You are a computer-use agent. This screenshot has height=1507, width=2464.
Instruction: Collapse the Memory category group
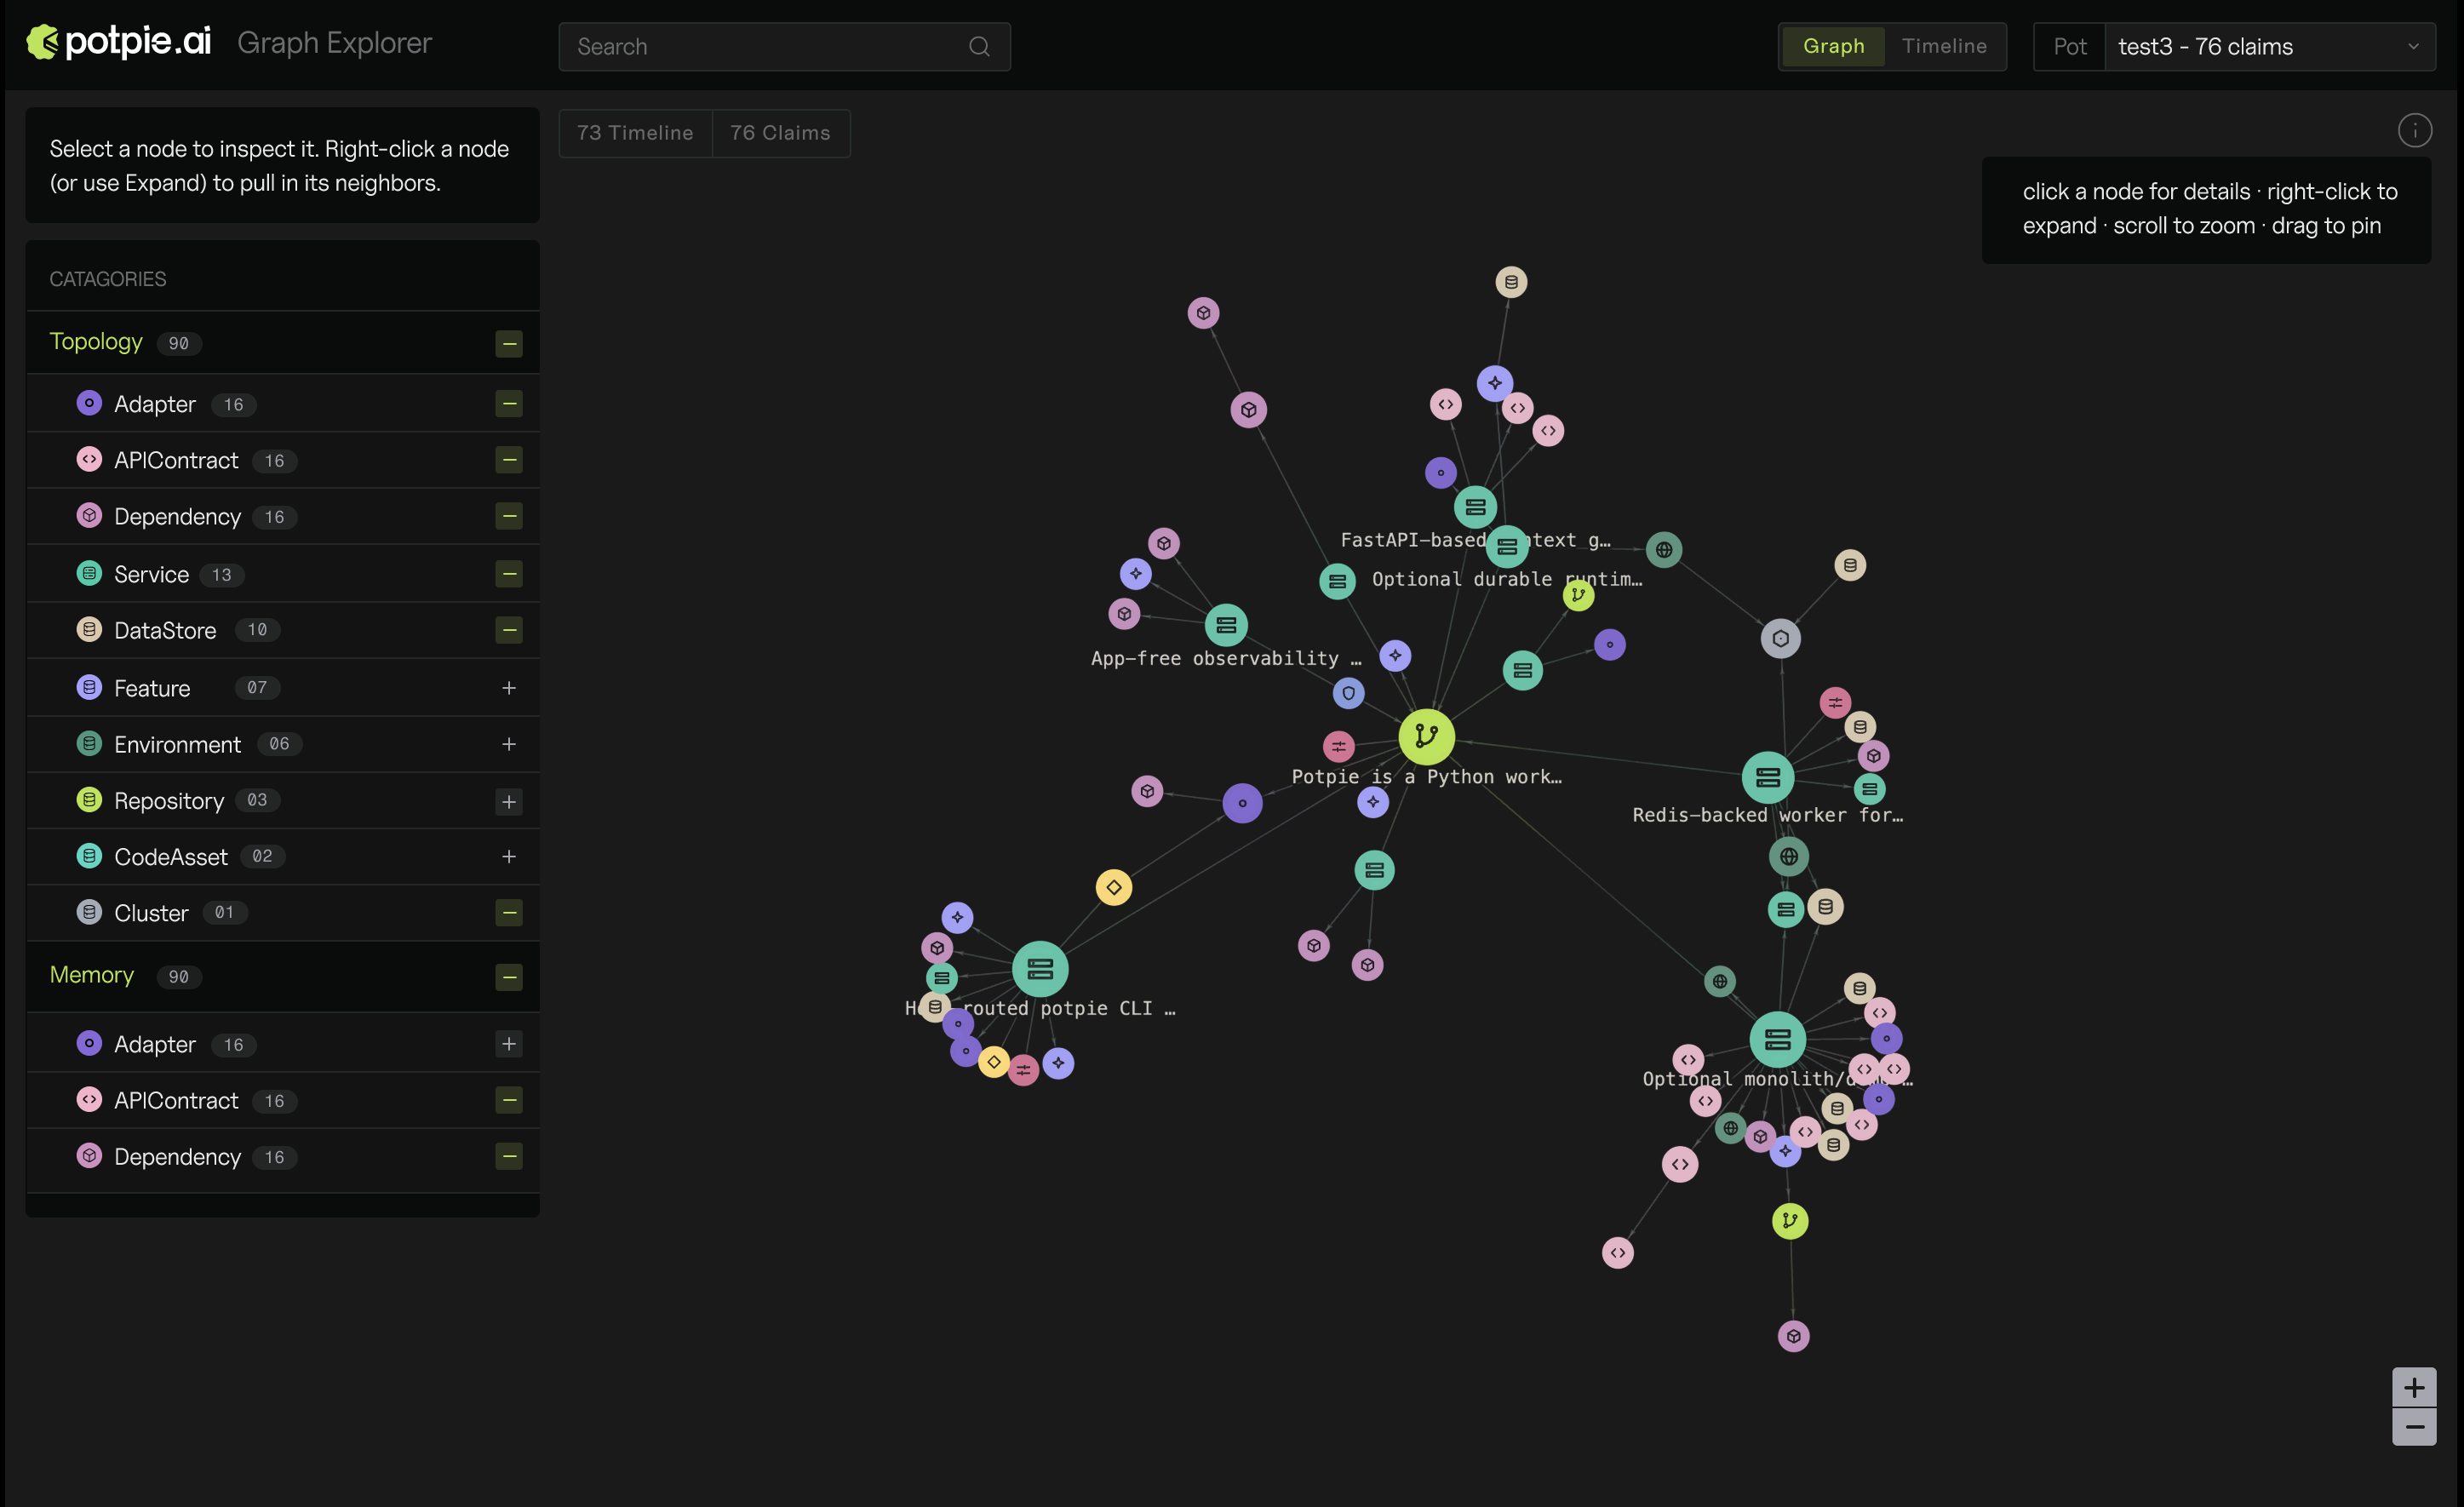coord(509,977)
